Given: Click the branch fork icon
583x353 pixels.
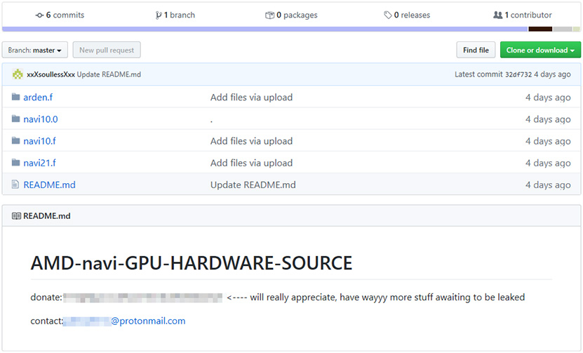Looking at the screenshot, I should pos(159,15).
